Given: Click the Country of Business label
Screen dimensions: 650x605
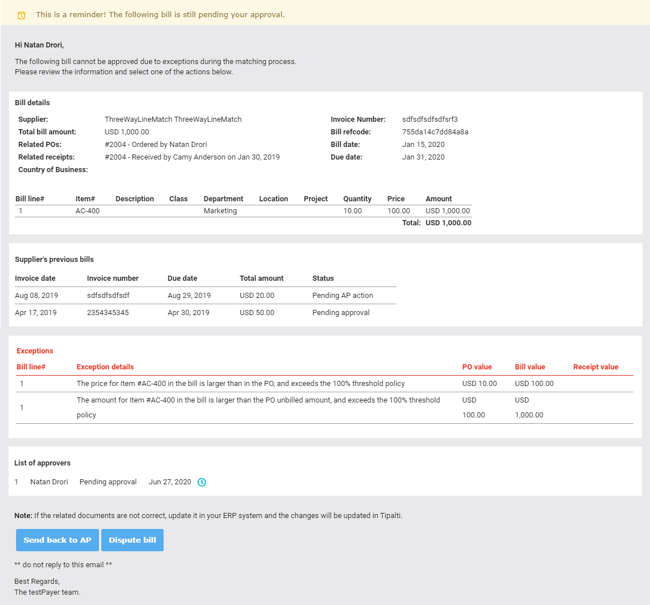Looking at the screenshot, I should pyautogui.click(x=53, y=169).
